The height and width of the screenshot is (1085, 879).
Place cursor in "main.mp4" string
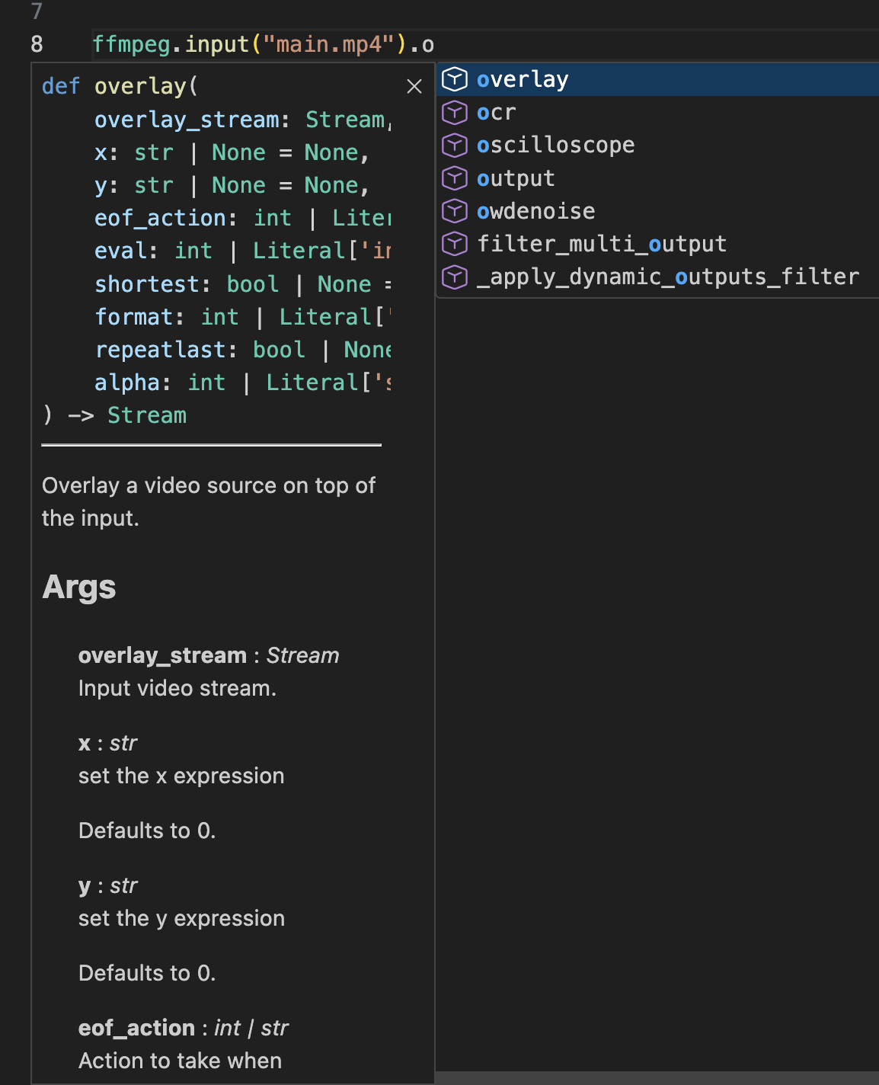[329, 44]
